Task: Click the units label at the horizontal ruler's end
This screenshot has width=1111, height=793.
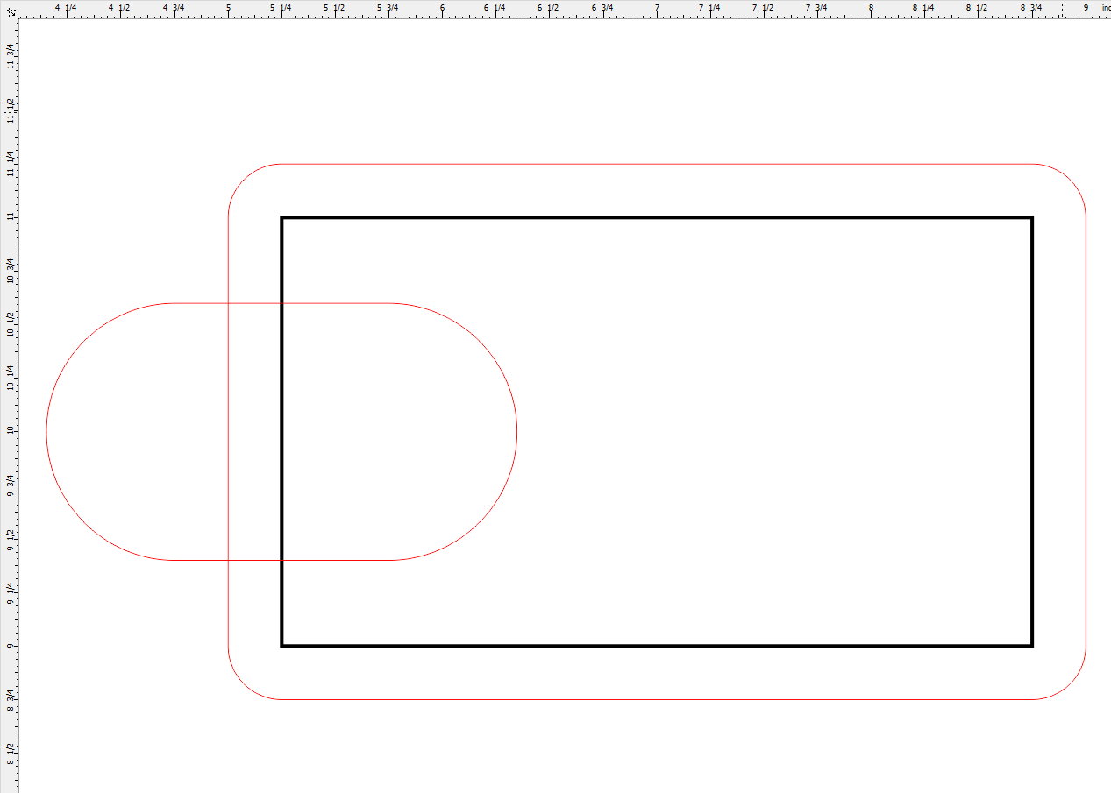Action: (1106, 7)
